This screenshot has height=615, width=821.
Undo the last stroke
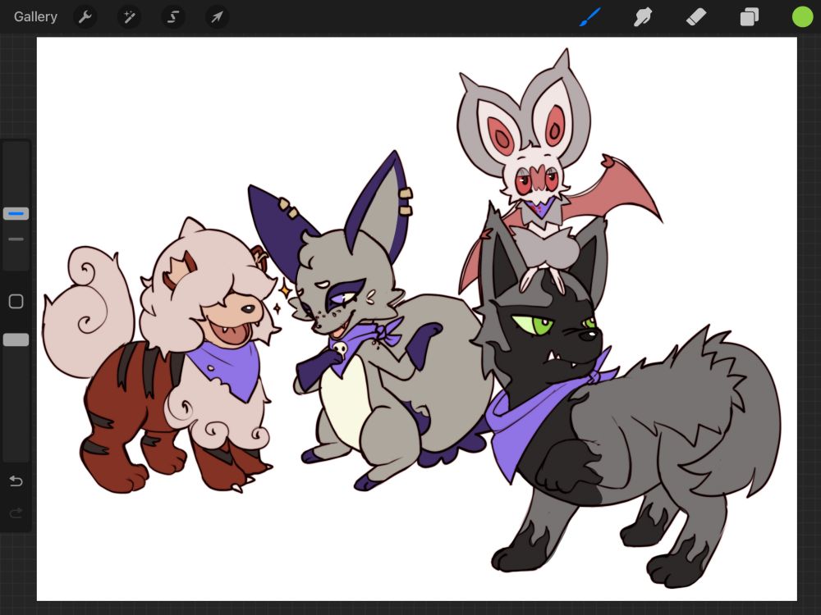click(16, 481)
